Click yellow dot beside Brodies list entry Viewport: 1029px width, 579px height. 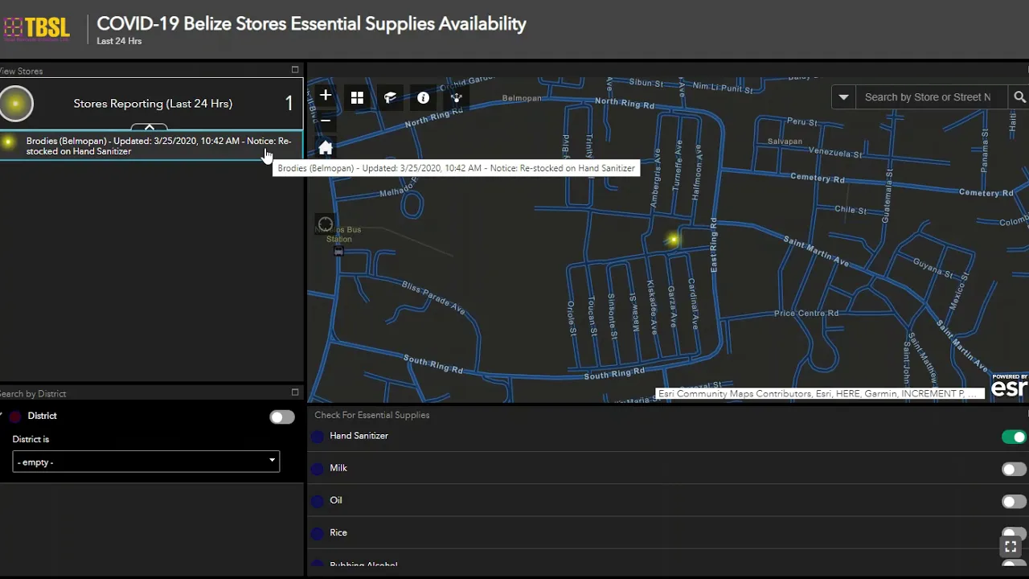[x=8, y=142]
